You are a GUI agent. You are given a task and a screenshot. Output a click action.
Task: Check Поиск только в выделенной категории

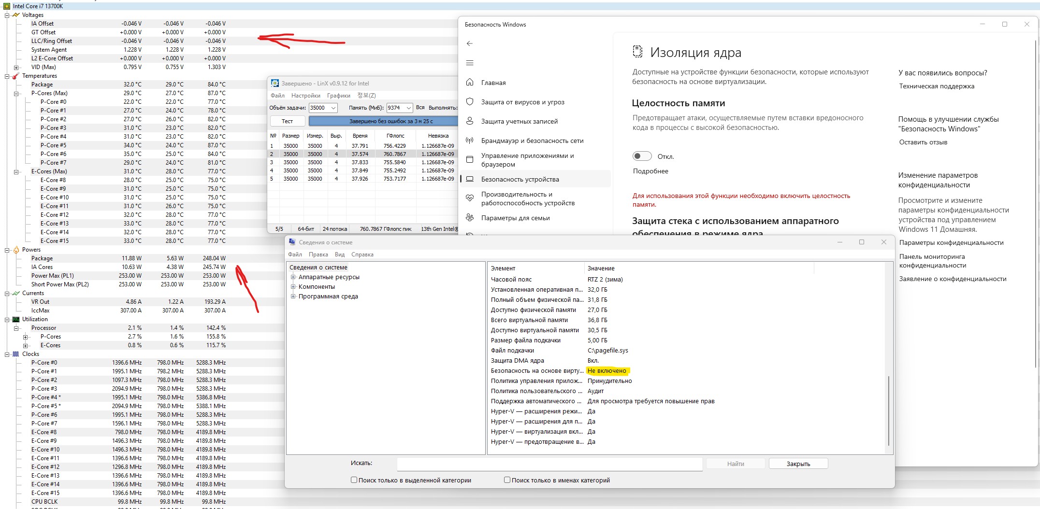[x=354, y=480]
